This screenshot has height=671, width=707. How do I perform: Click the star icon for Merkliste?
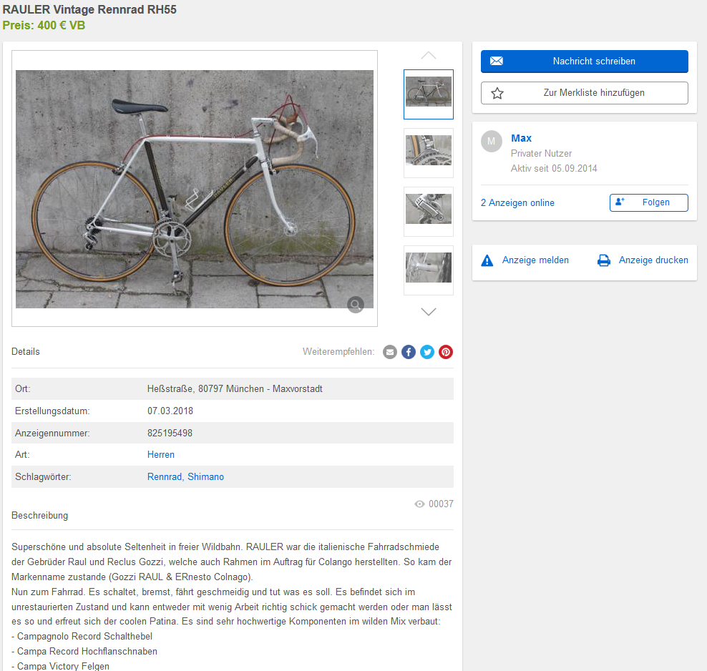pyautogui.click(x=497, y=93)
